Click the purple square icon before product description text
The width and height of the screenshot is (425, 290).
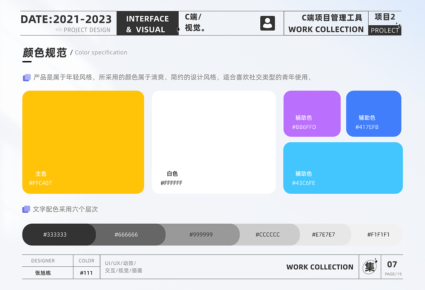tap(26, 77)
